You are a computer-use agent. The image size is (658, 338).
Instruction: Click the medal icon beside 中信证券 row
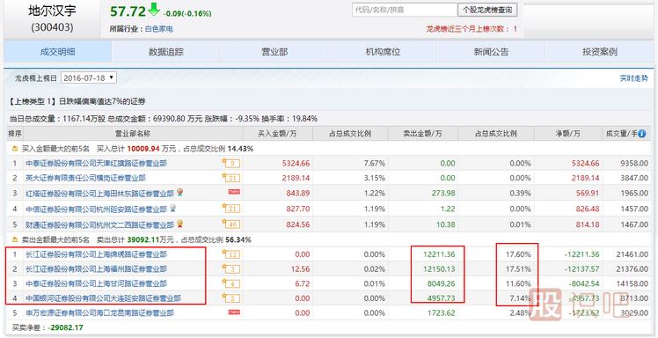click(x=172, y=208)
